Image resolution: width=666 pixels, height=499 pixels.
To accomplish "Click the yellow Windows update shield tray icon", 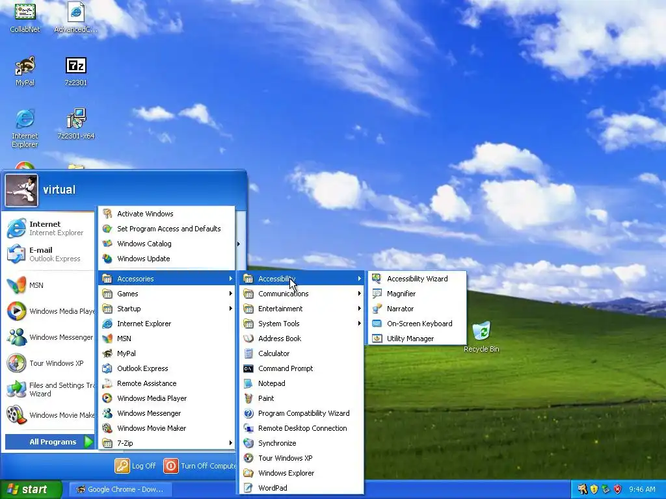I will click(x=594, y=489).
